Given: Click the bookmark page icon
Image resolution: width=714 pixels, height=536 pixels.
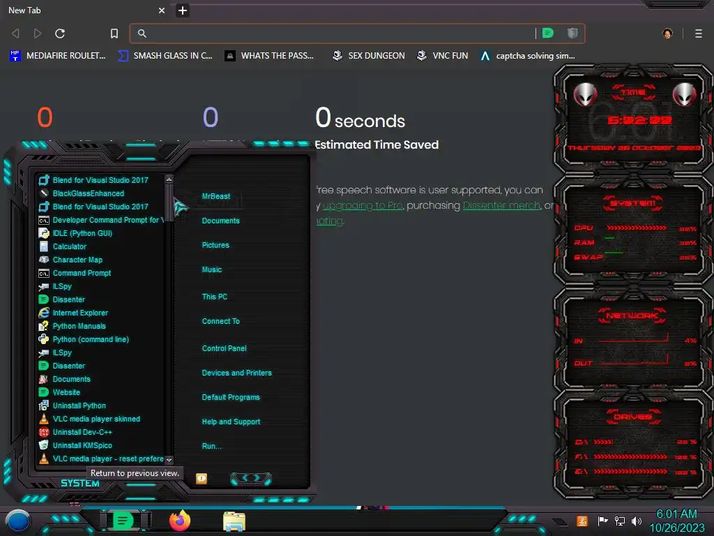Looking at the screenshot, I should [114, 33].
